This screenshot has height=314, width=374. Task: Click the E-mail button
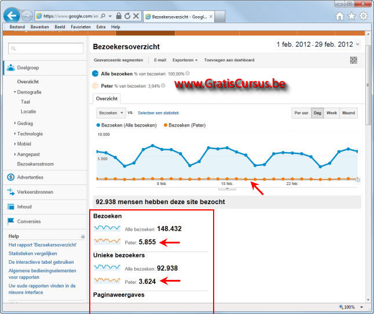pos(160,60)
